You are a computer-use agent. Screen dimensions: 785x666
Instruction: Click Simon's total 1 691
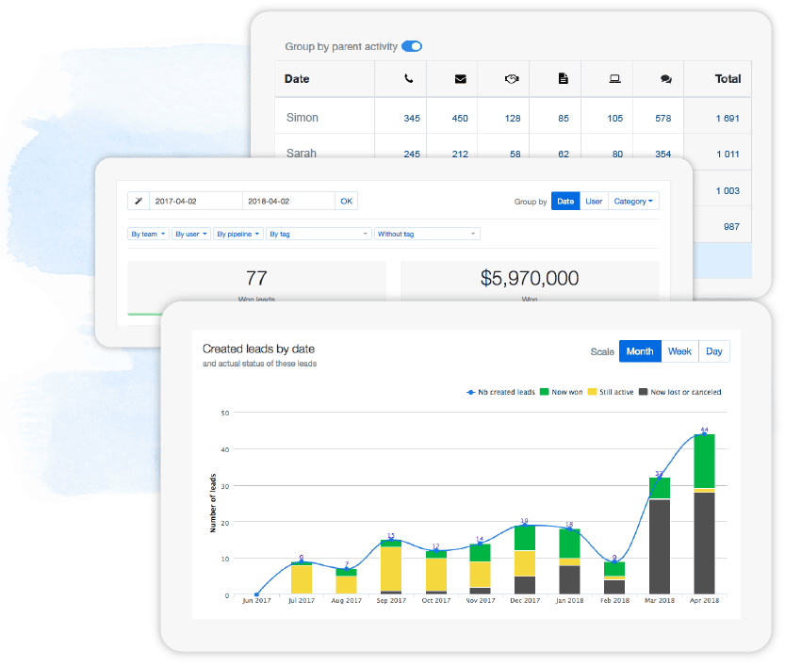tap(728, 118)
